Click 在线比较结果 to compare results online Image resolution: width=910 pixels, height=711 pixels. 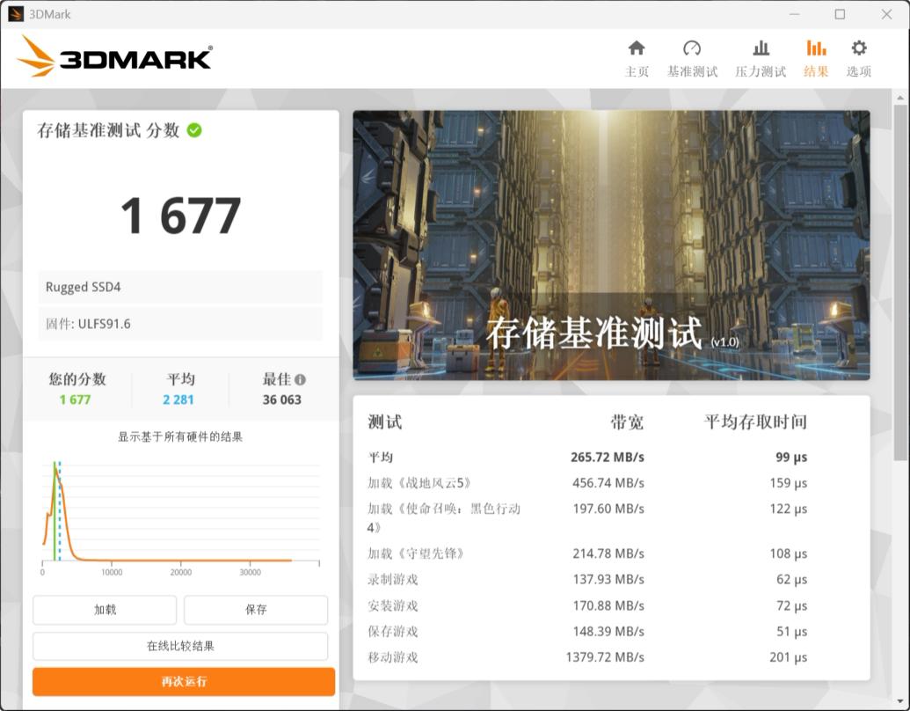click(x=182, y=647)
